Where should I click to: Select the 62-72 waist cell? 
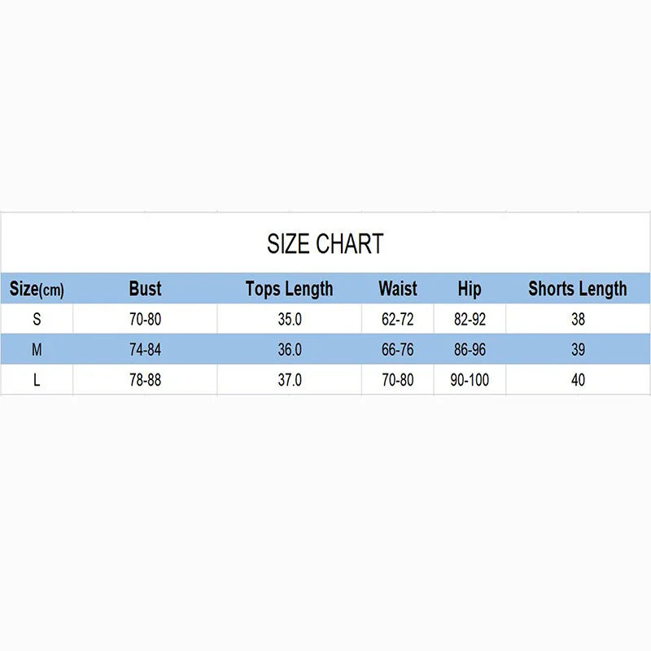pyautogui.click(x=397, y=320)
